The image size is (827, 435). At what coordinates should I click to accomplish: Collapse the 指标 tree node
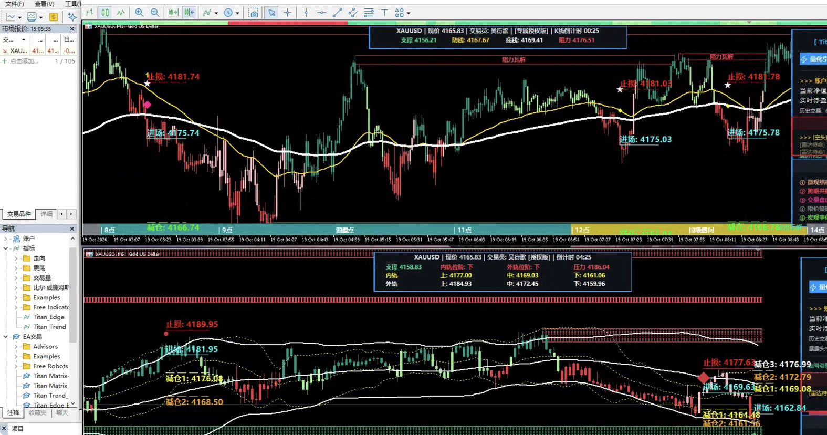point(6,248)
